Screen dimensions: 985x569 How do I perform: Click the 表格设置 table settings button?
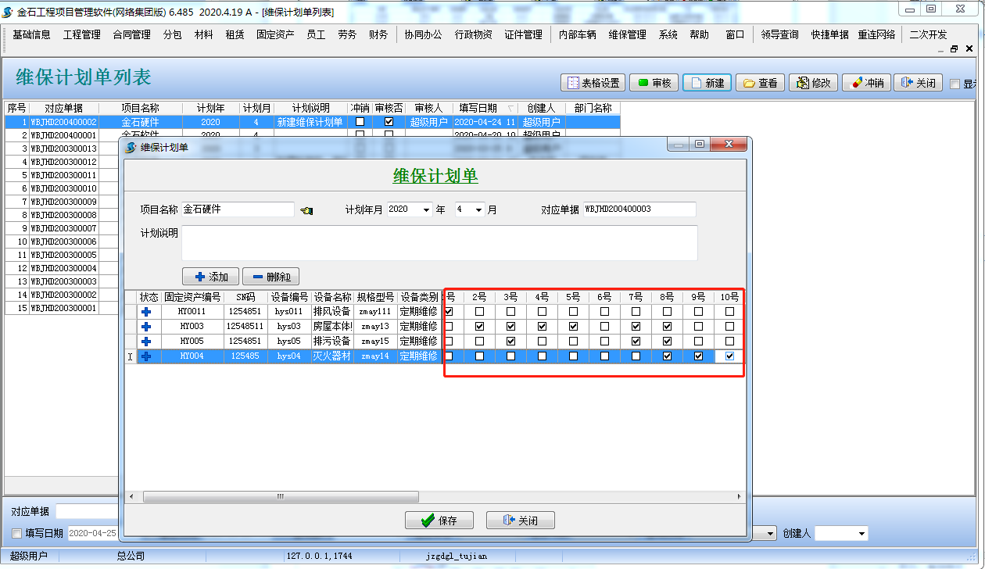(x=593, y=83)
